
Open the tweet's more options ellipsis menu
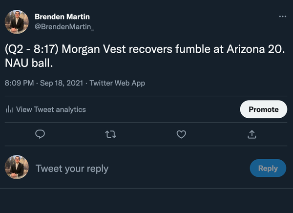282,17
